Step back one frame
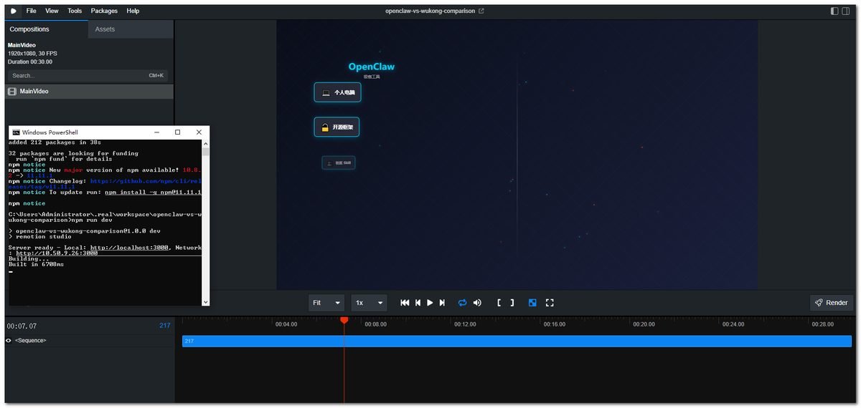Image resolution: width=861 pixels, height=408 pixels. pos(418,303)
